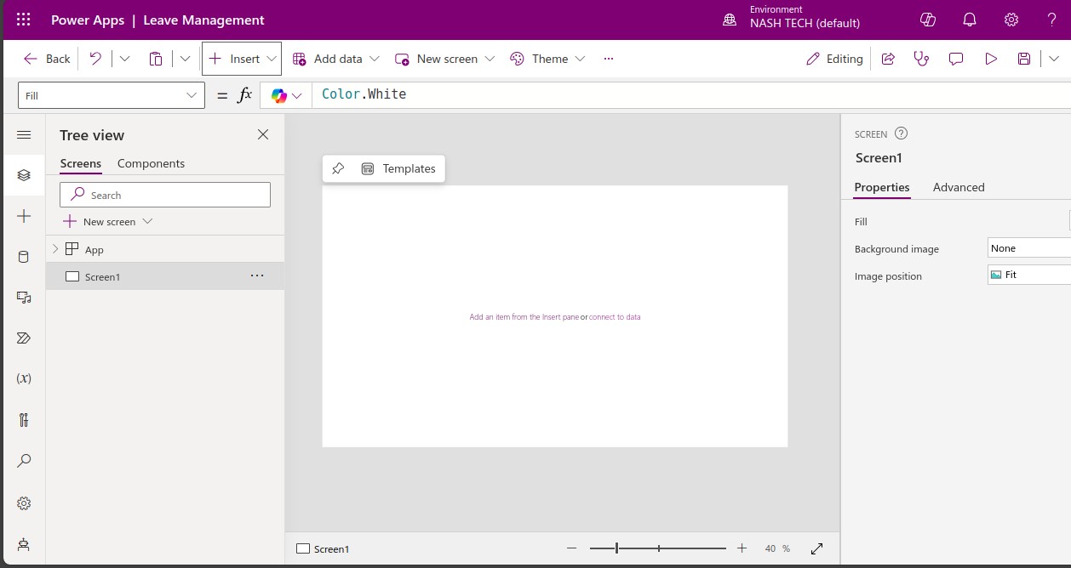Viewport: 1071px width, 568px height.
Task: Switch to the Components tab
Action: coord(151,163)
